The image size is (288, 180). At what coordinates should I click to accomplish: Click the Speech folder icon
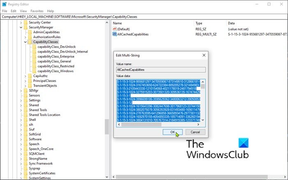[26, 144]
